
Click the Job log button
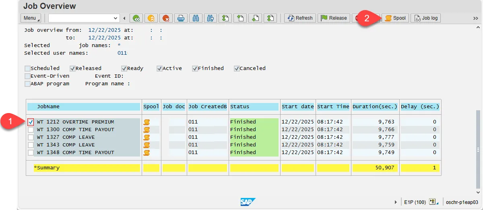[x=425, y=18]
